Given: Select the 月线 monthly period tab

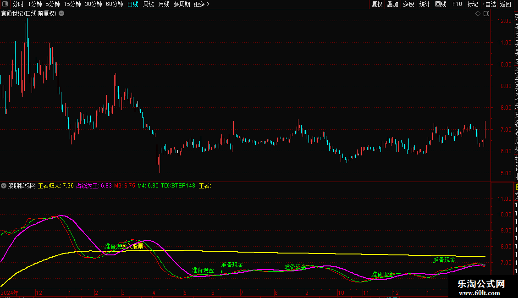Looking at the screenshot, I should [164, 4].
